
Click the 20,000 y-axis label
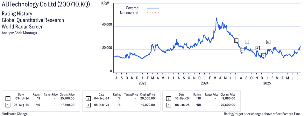[107, 48]
